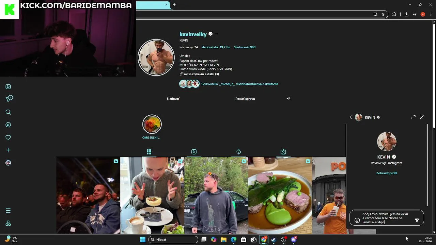Open the weather widget showing 16°C
Image resolution: width=436 pixels, height=245 pixels.
[11, 240]
